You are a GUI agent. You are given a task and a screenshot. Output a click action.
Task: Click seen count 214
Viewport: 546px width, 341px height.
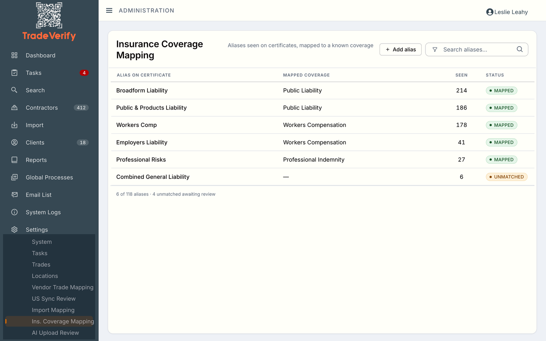coord(461,91)
